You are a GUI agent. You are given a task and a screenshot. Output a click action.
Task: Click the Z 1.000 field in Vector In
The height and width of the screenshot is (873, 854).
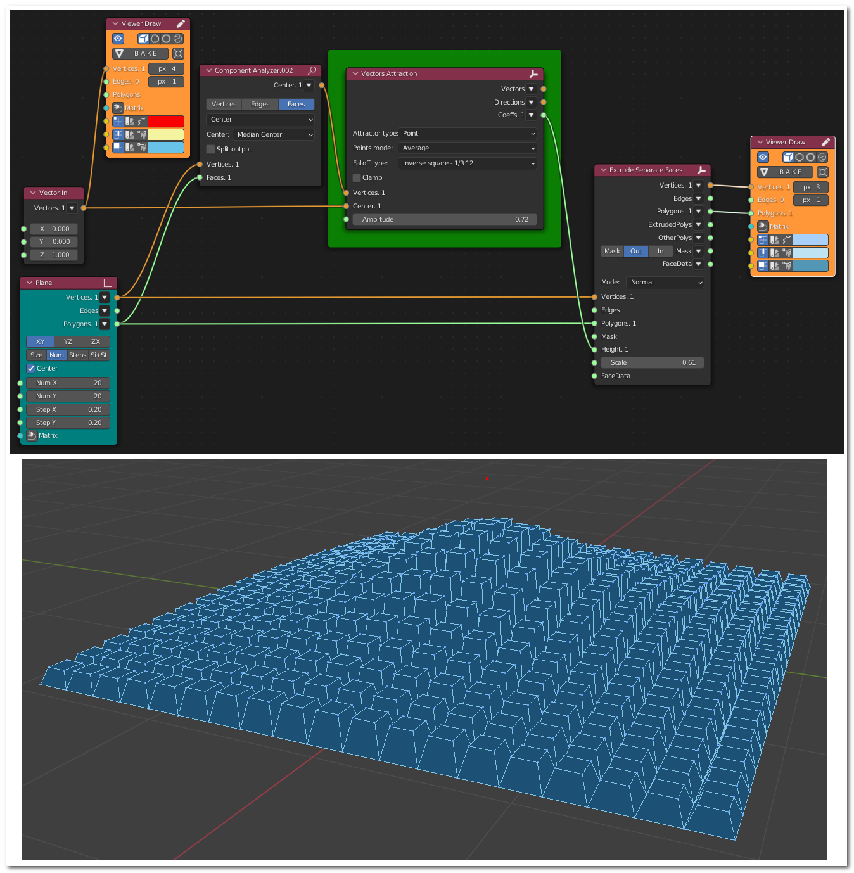point(54,255)
